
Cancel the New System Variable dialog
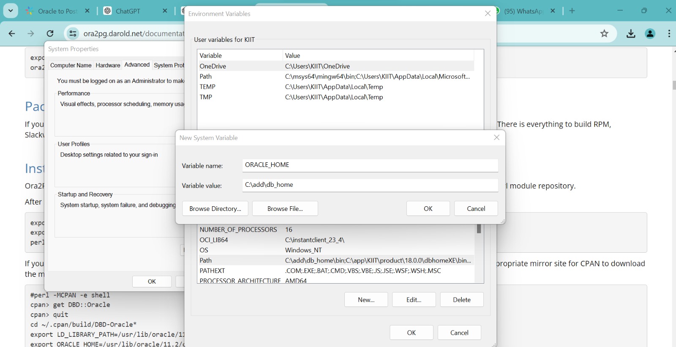click(x=476, y=208)
